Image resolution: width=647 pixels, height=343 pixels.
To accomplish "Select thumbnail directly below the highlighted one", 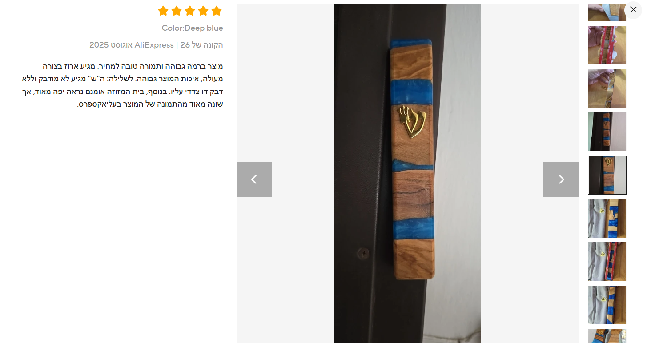I will 607,218.
